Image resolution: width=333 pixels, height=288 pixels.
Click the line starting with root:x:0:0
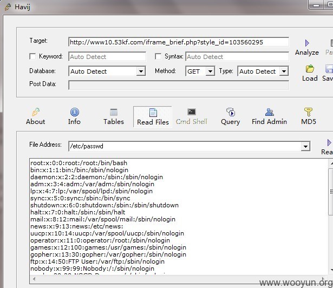pyautogui.click(x=79, y=163)
